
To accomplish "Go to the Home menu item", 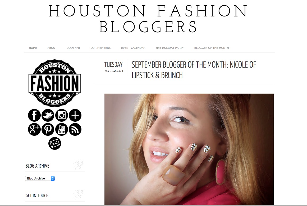I will (33, 48).
